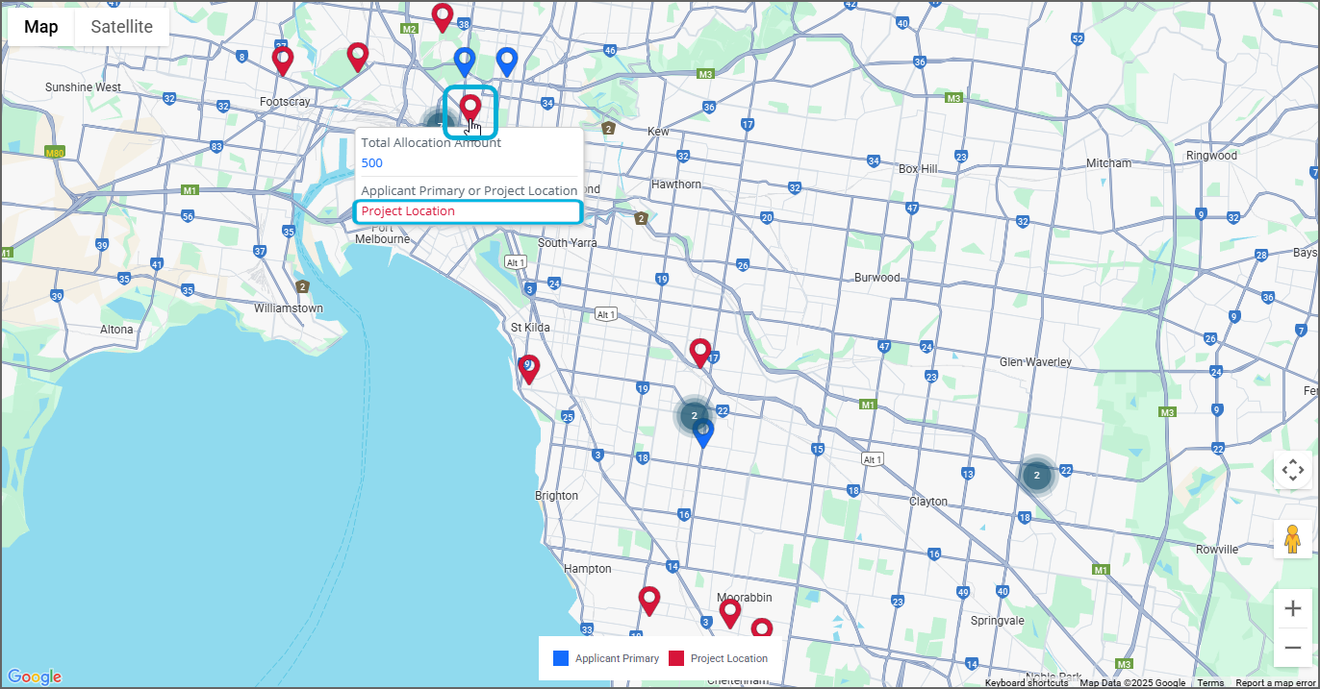Image resolution: width=1320 pixels, height=689 pixels.
Task: Open the 2-marker cluster near Clayton
Action: (1036, 475)
